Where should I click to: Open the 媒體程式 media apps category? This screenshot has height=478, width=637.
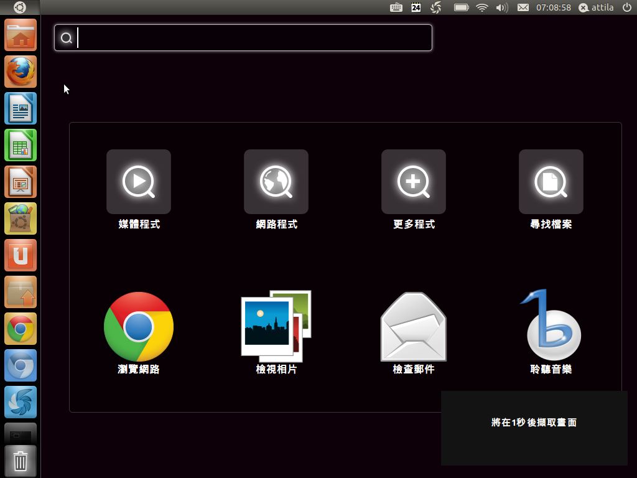click(139, 189)
